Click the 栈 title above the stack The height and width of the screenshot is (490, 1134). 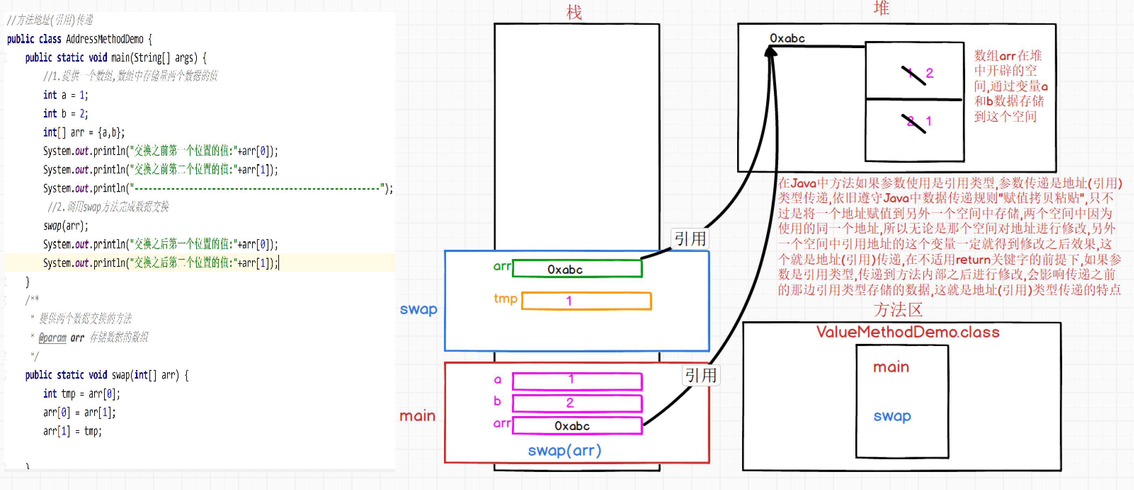pyautogui.click(x=574, y=12)
